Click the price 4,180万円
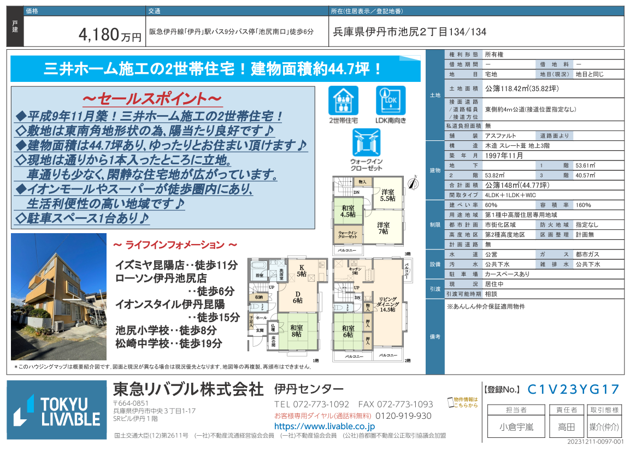This screenshot has width=630, height=451. tap(109, 35)
